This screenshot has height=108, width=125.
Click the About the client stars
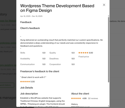tap(76, 98)
